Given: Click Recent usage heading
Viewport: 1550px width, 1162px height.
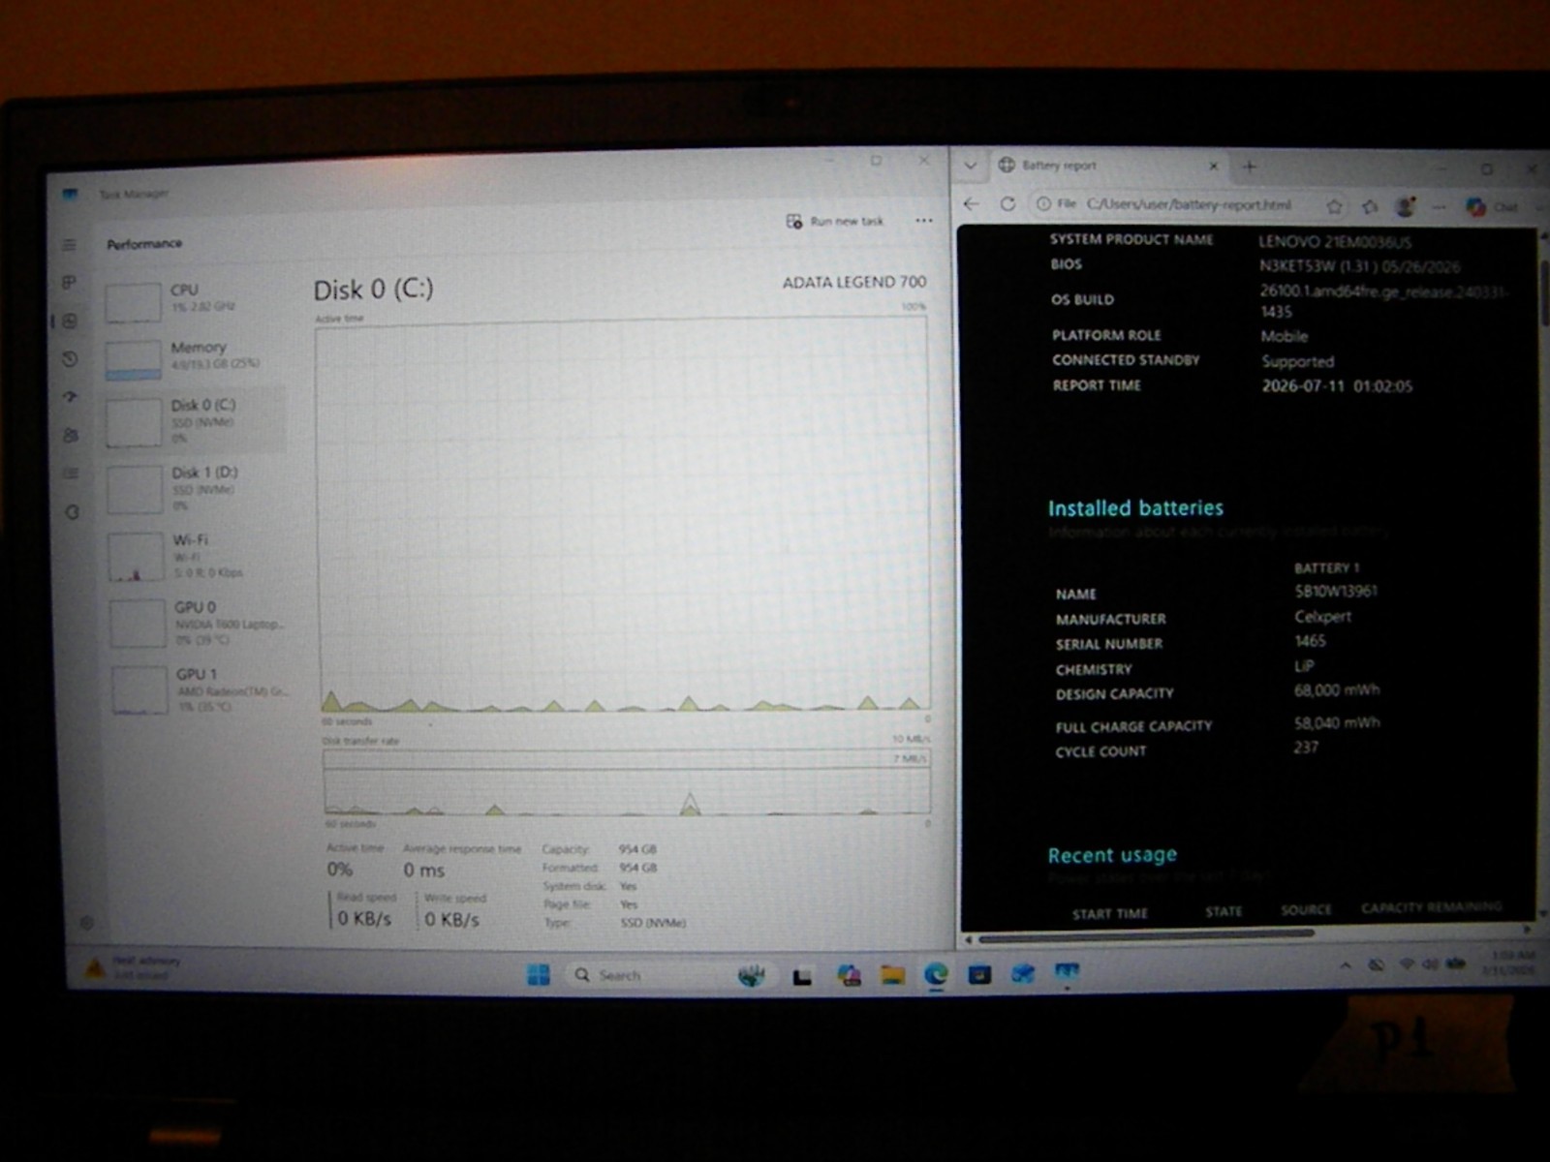Looking at the screenshot, I should (1112, 855).
